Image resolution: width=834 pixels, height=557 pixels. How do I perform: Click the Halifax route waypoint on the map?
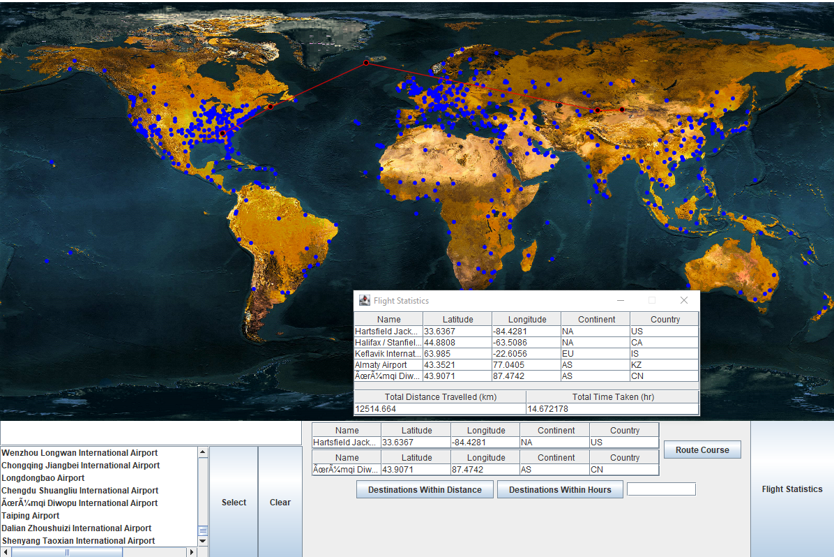(271, 107)
